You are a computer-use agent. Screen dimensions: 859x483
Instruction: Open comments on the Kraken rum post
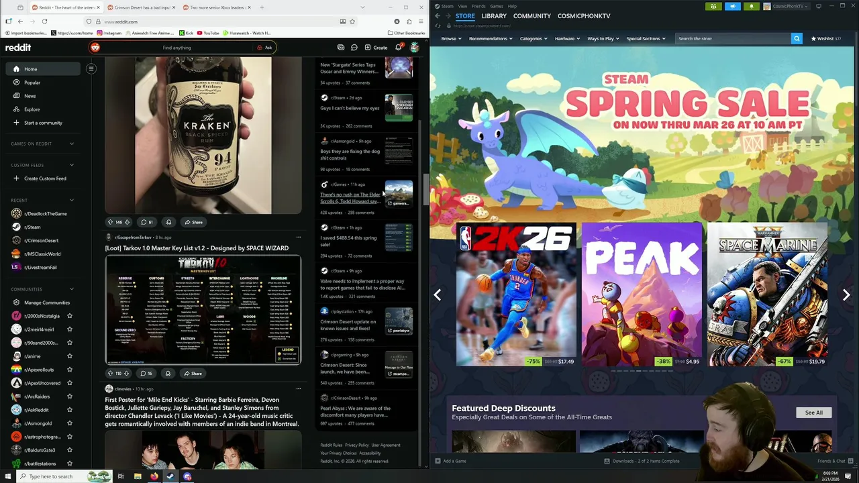tap(146, 222)
